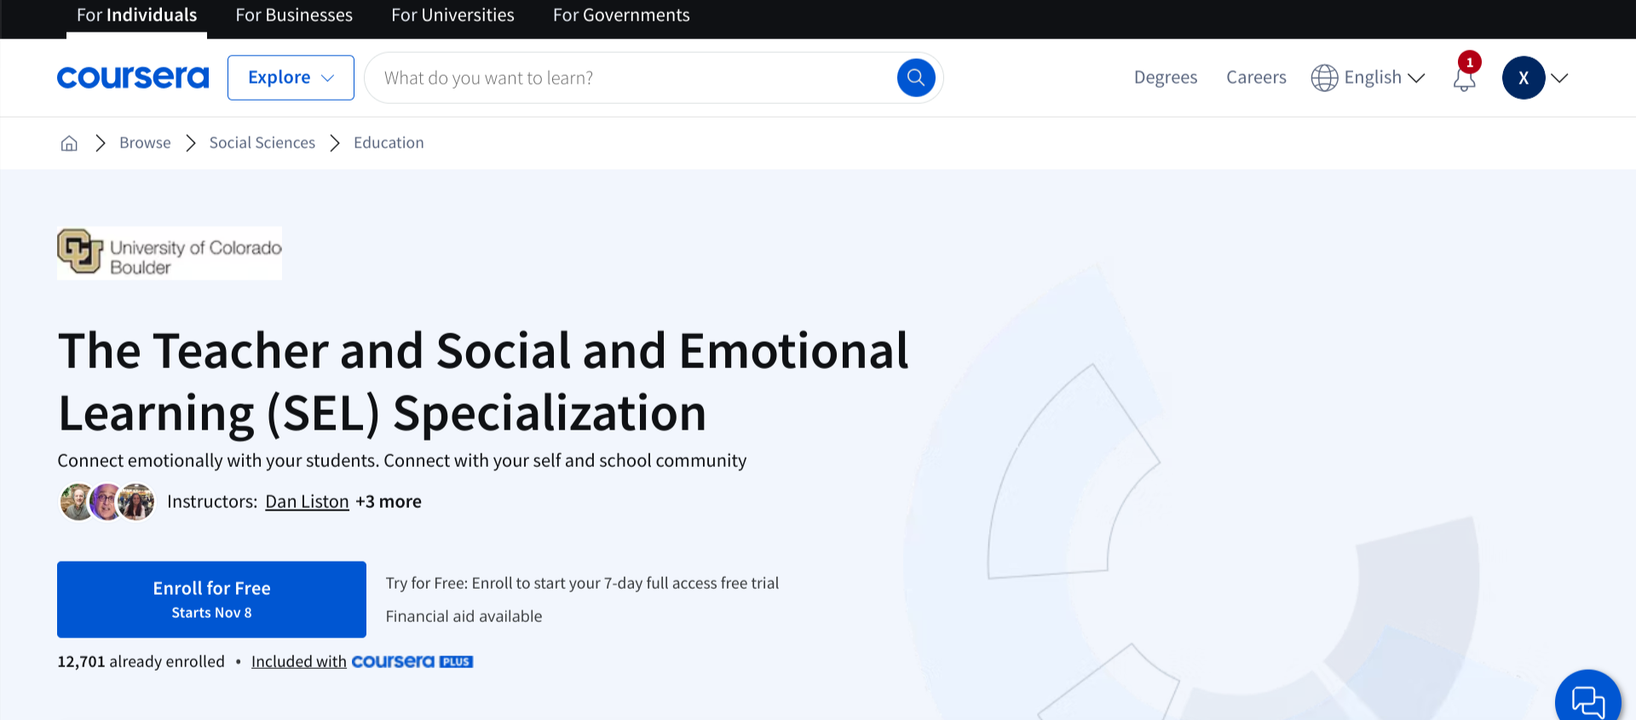Viewport: 1636px width, 720px height.
Task: Go to Social Sciences breadcrumb
Action: point(262,143)
